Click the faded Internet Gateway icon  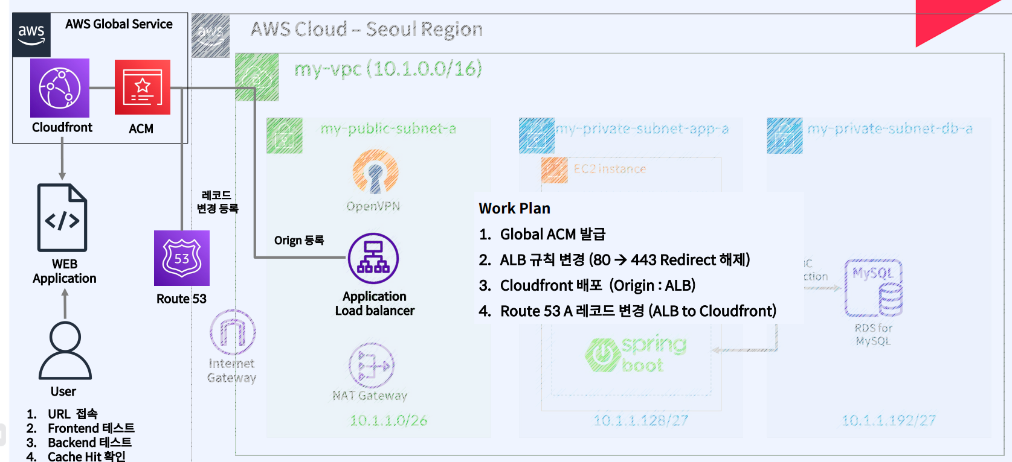(233, 332)
